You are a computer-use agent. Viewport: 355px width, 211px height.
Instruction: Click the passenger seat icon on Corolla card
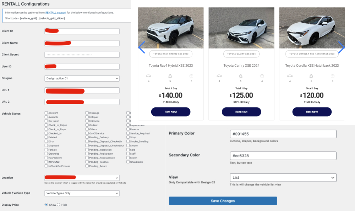click(x=311, y=76)
